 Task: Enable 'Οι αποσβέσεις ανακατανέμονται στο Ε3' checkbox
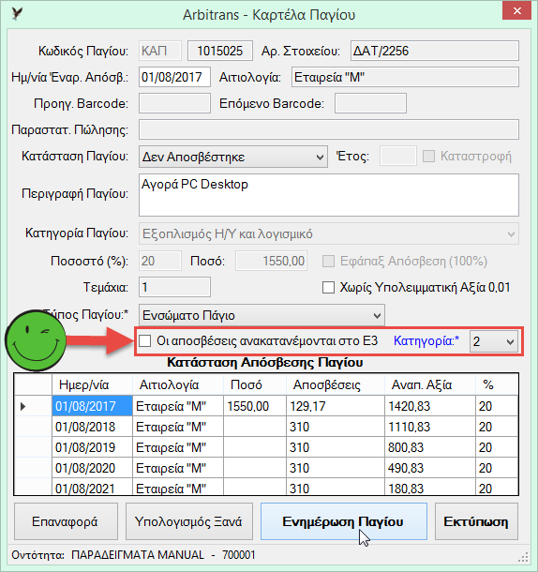144,341
